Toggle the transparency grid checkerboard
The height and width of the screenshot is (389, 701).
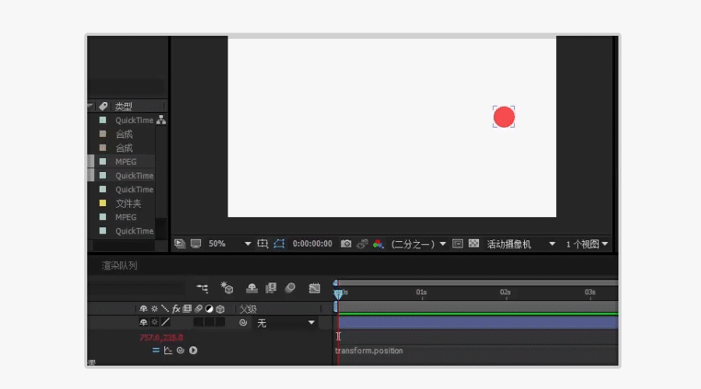tap(473, 244)
